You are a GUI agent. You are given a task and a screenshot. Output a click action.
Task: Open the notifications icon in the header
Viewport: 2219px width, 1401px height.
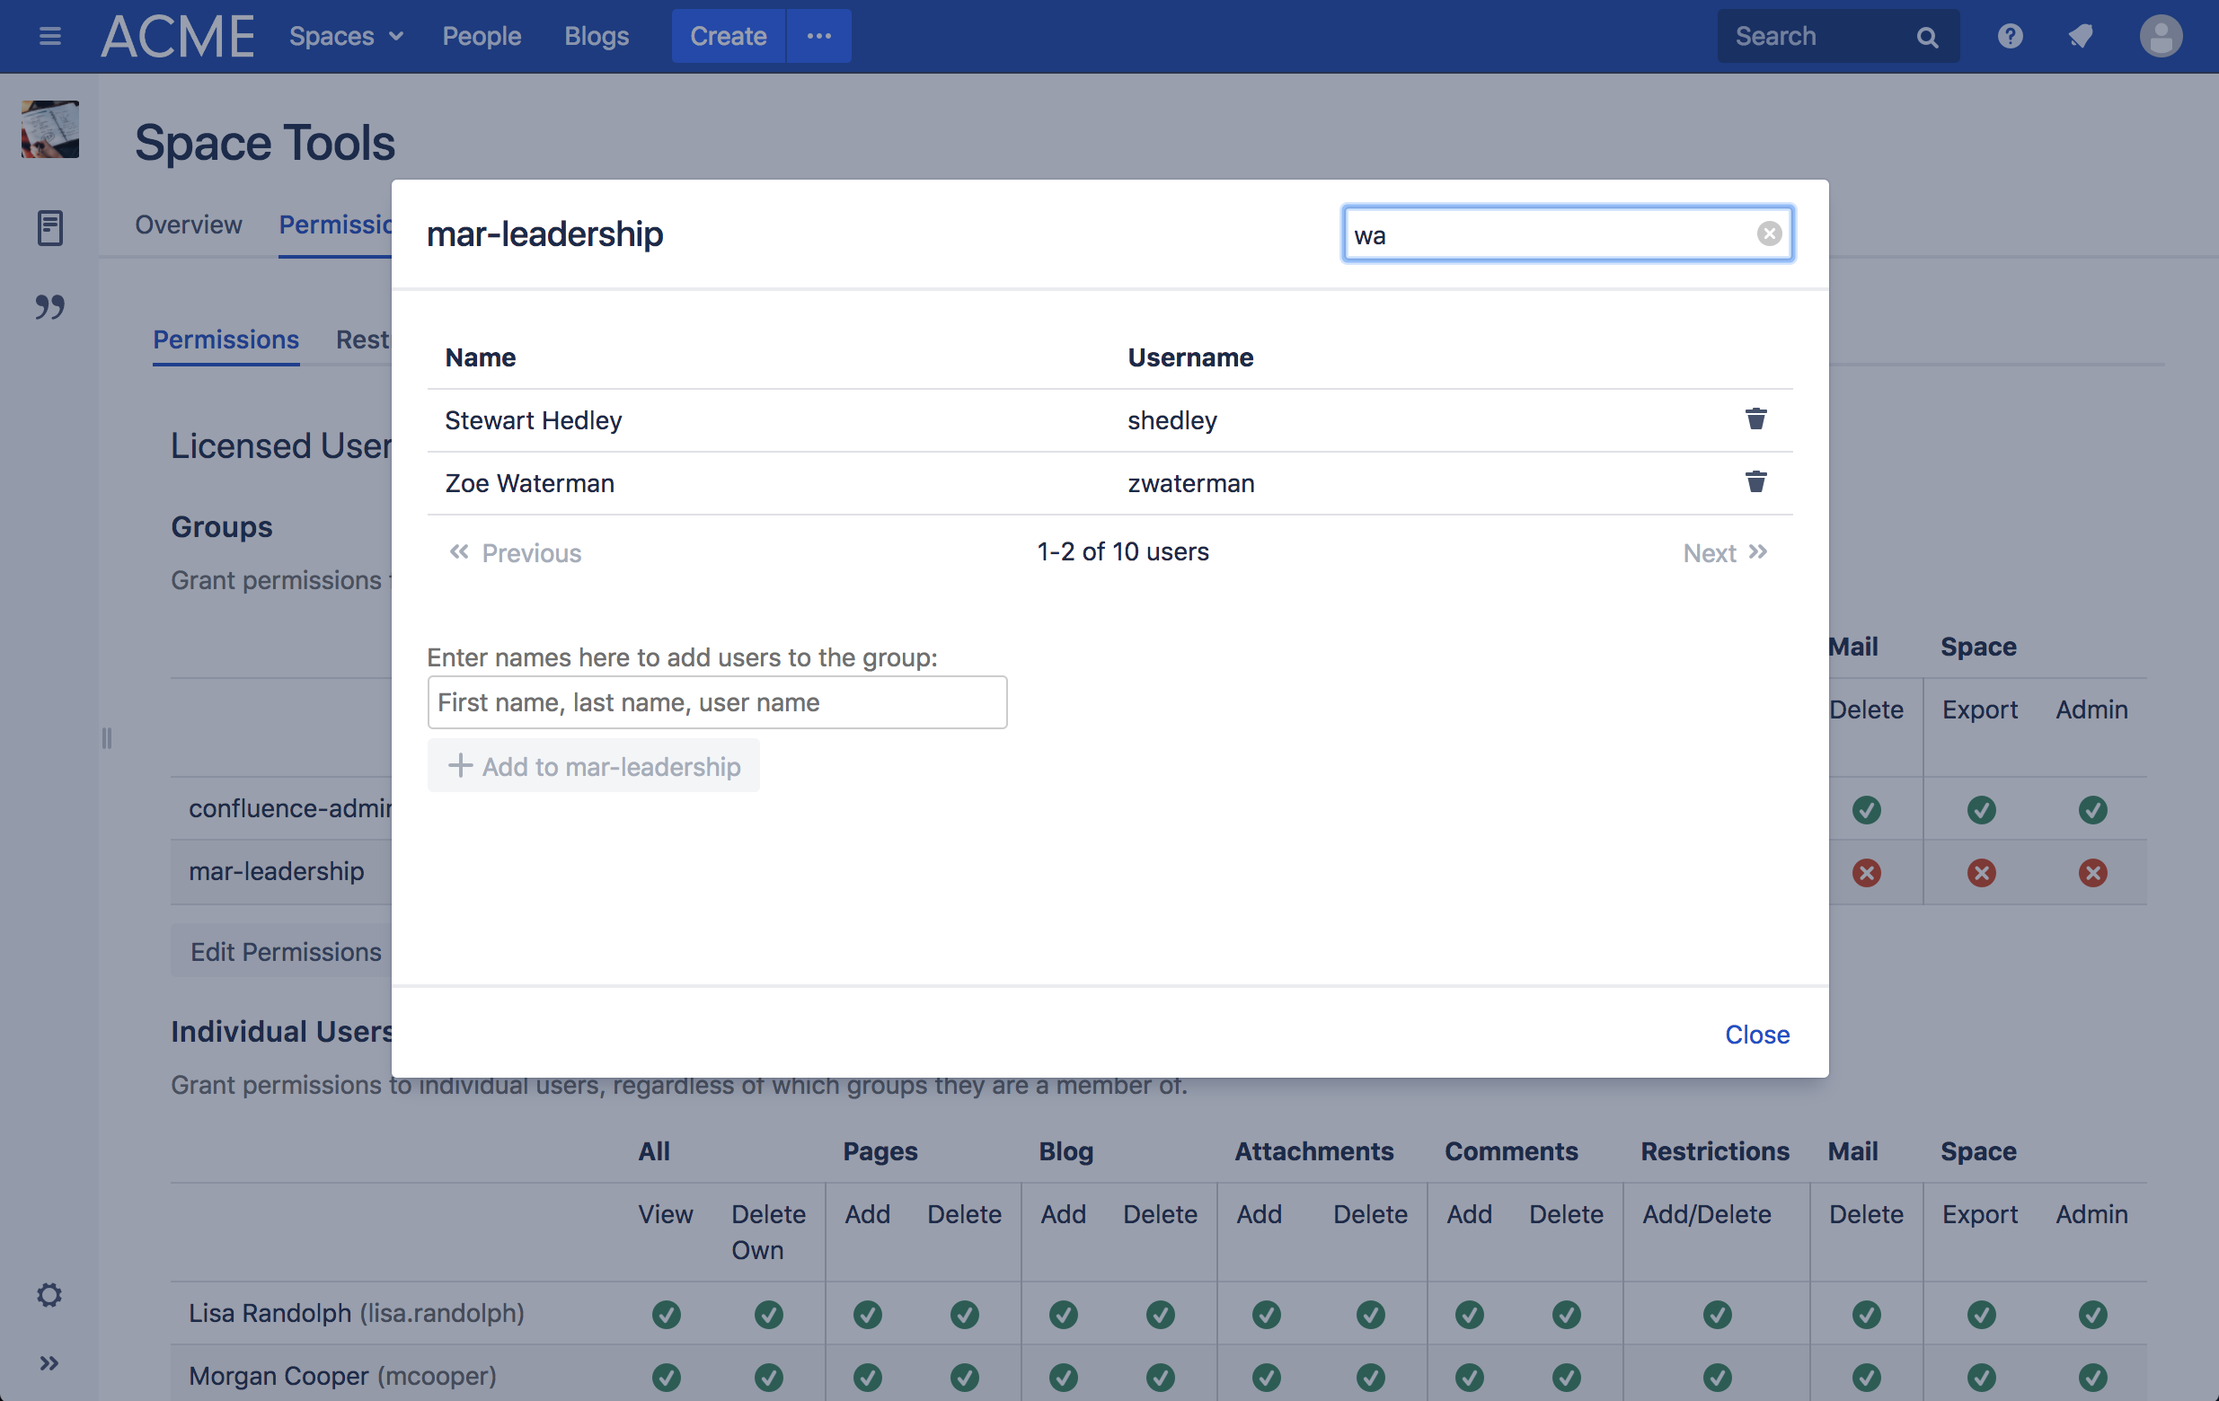point(2080,36)
